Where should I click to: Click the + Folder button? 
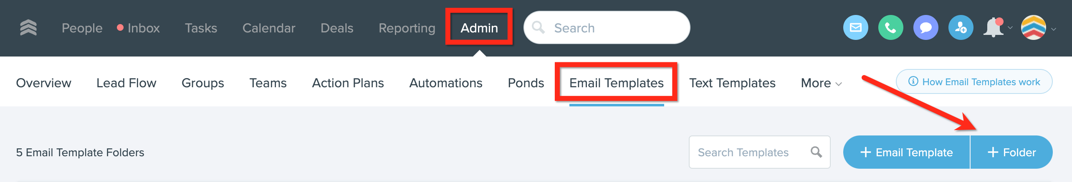coord(1011,152)
